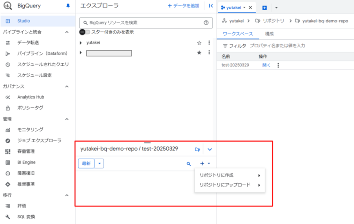Collapse the 移行 section

[x=67, y=195]
